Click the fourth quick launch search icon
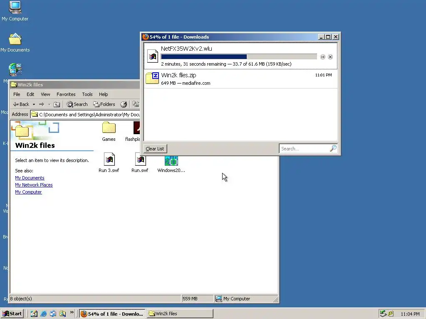This screenshot has height=319, width=426. (x=63, y=314)
